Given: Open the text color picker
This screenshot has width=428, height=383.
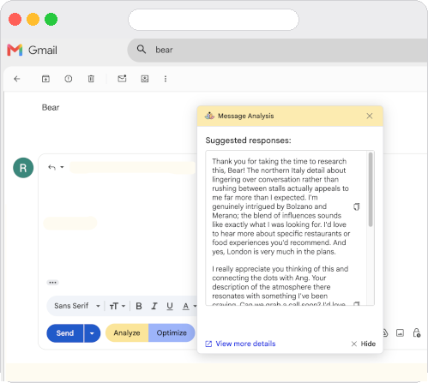Looking at the screenshot, I should click(x=186, y=306).
